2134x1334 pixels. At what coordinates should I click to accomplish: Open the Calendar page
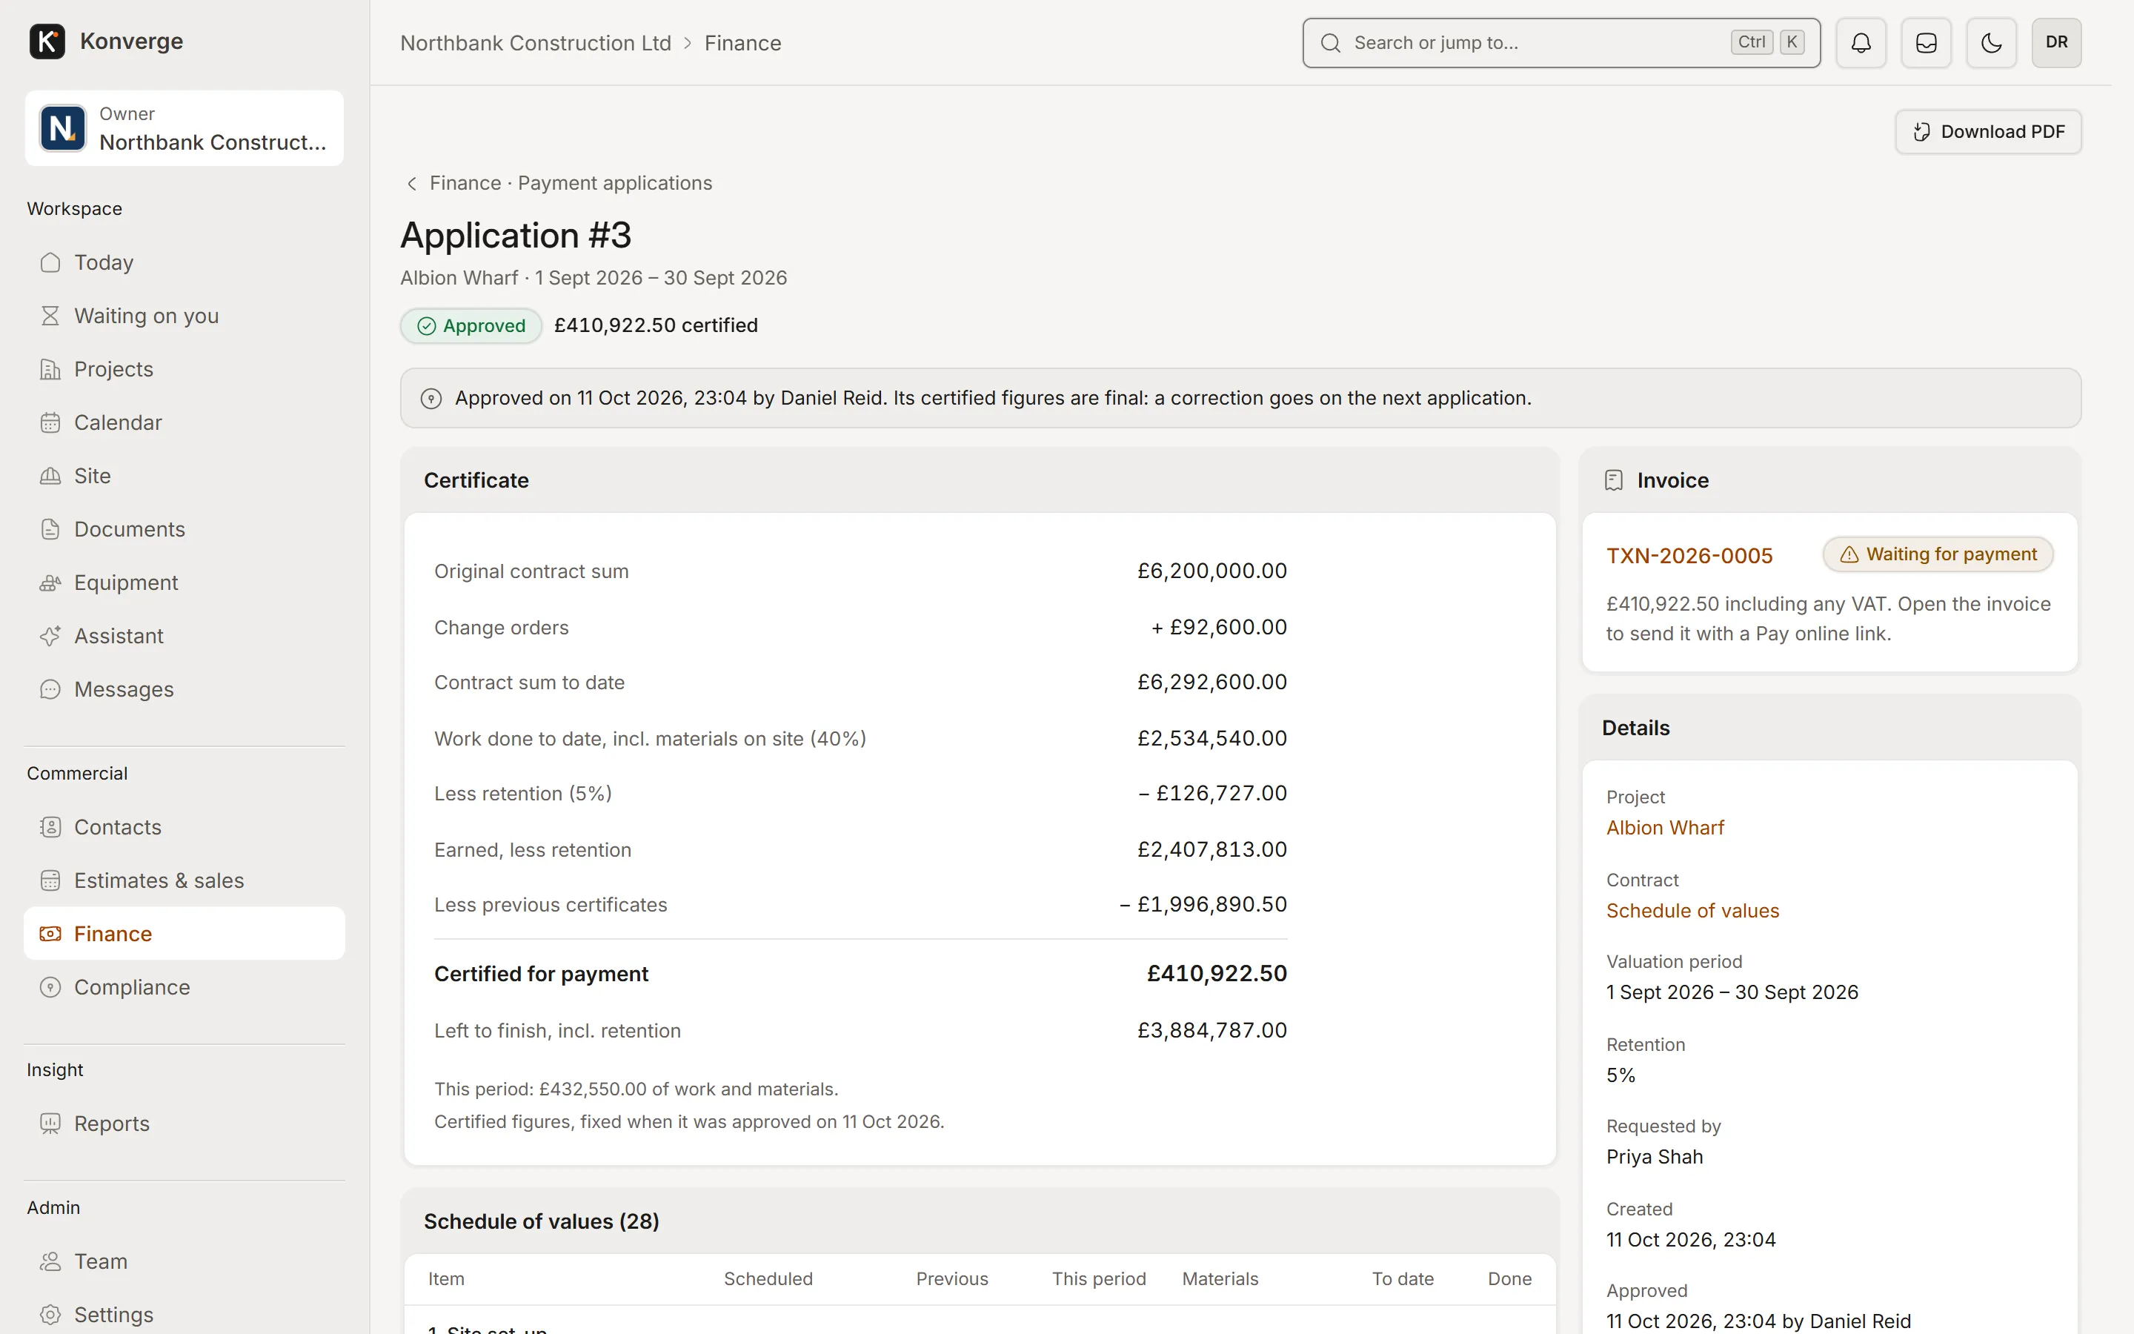(x=185, y=422)
